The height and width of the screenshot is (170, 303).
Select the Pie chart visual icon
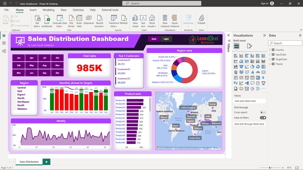pyautogui.click(x=252, y=66)
